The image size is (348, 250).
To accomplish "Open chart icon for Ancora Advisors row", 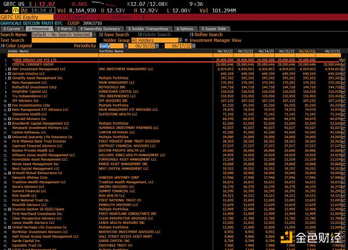I will click(x=343, y=187).
